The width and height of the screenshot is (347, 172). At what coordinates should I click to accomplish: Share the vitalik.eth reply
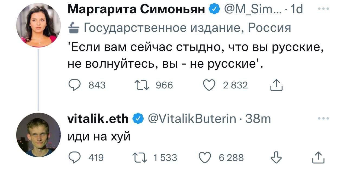click(x=318, y=158)
